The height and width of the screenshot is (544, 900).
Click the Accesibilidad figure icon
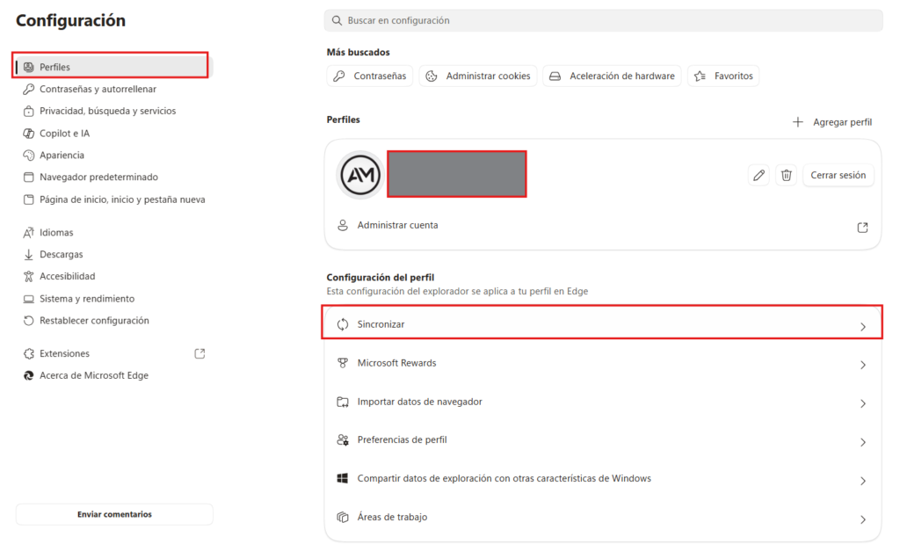(x=29, y=277)
